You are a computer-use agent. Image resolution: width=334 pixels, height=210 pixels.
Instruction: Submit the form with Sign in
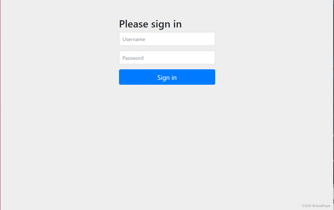pos(167,77)
